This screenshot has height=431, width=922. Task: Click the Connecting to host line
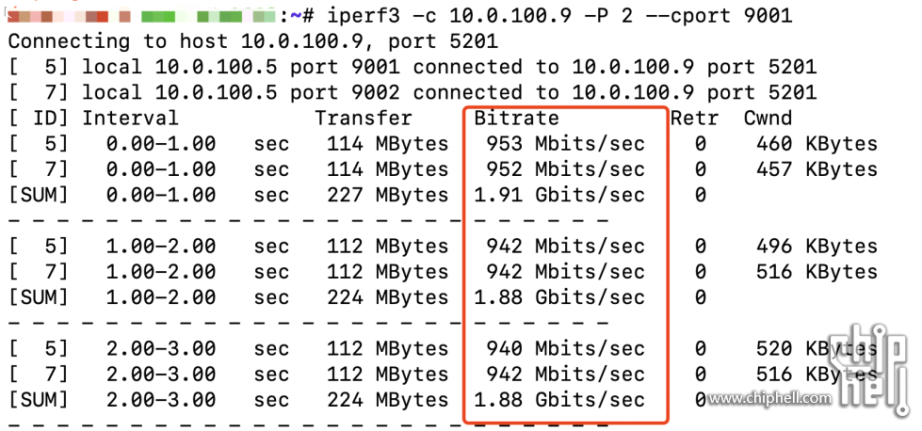tap(252, 41)
